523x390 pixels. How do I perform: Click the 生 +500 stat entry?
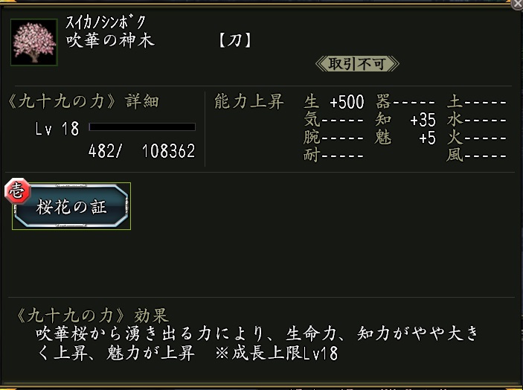(x=334, y=103)
